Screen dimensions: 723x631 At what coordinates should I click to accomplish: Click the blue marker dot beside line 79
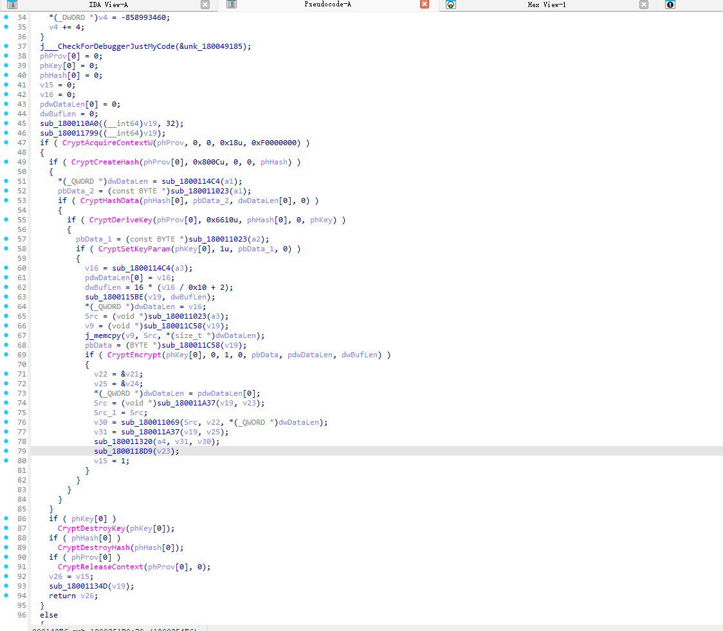(x=6, y=450)
